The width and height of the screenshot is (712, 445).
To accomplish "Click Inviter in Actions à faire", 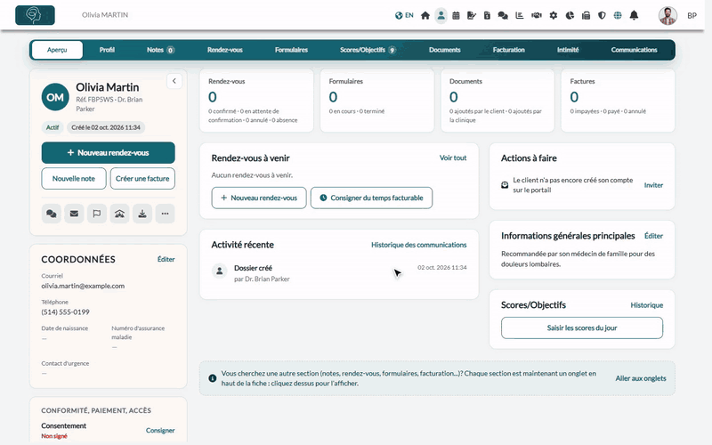I will tap(653, 185).
